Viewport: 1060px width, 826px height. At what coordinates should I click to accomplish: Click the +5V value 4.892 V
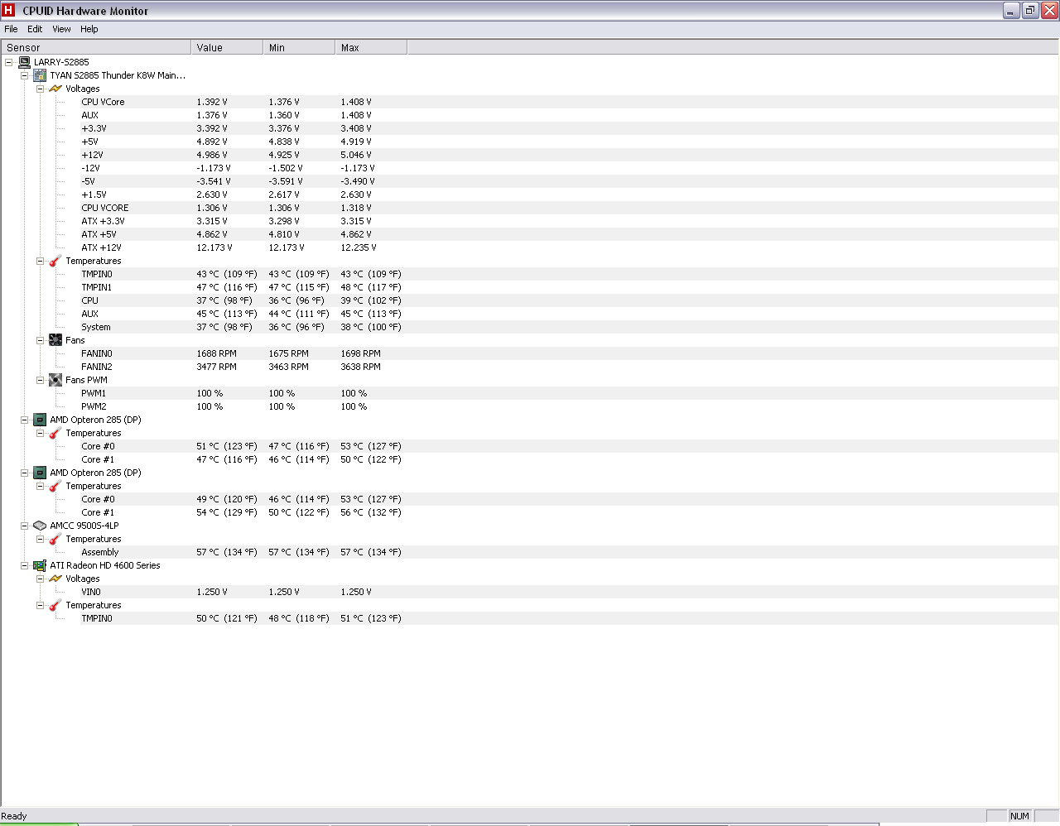click(x=212, y=142)
